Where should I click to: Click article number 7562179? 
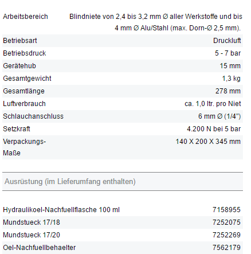pyautogui.click(x=226, y=248)
